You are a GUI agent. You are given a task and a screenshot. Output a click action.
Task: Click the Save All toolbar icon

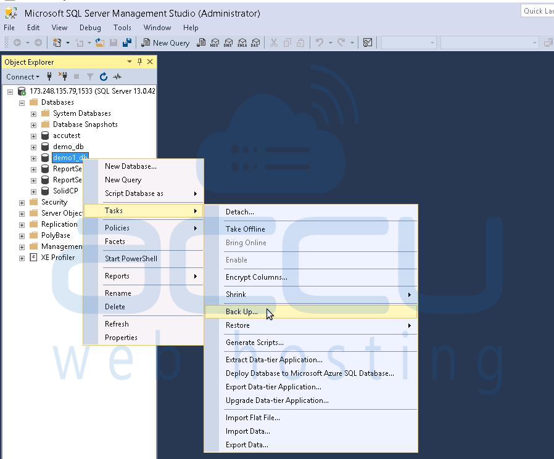(x=127, y=43)
